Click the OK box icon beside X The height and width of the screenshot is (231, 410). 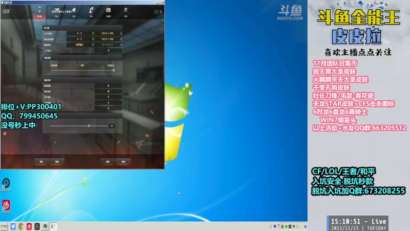pos(156,12)
